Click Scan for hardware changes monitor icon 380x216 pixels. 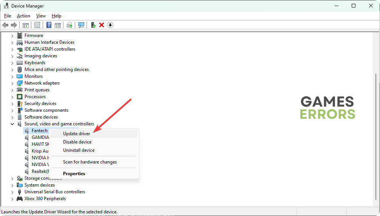81,25
